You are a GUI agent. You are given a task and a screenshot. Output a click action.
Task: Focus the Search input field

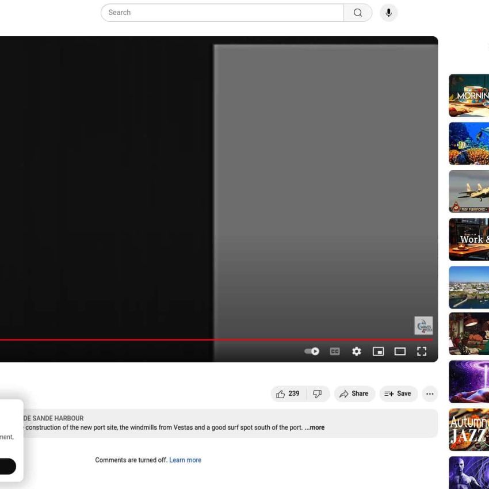(222, 13)
